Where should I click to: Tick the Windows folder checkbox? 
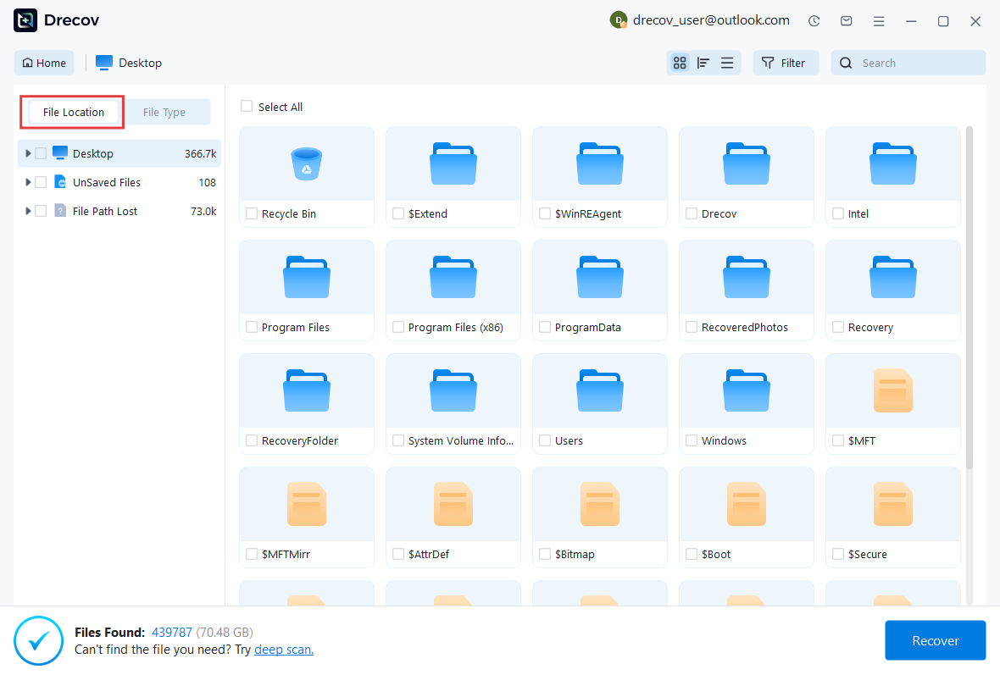[691, 440]
